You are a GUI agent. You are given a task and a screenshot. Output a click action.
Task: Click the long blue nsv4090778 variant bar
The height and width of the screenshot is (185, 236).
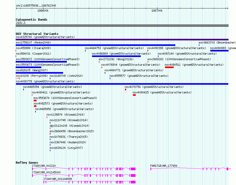coord(122,84)
